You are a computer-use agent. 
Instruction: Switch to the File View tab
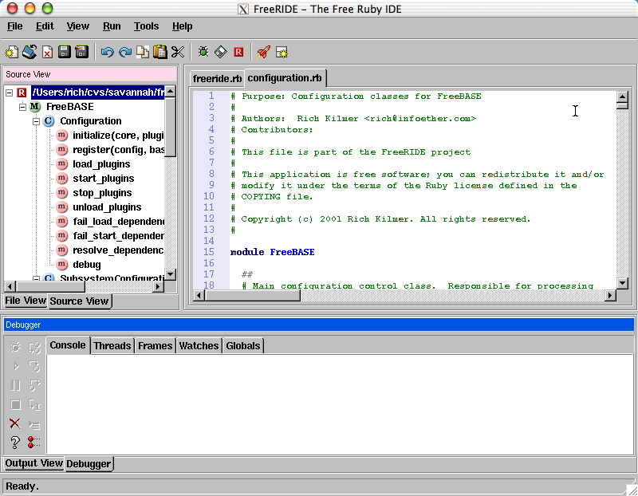point(26,301)
